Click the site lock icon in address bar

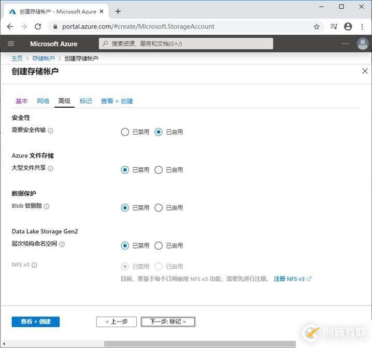[x=55, y=26]
